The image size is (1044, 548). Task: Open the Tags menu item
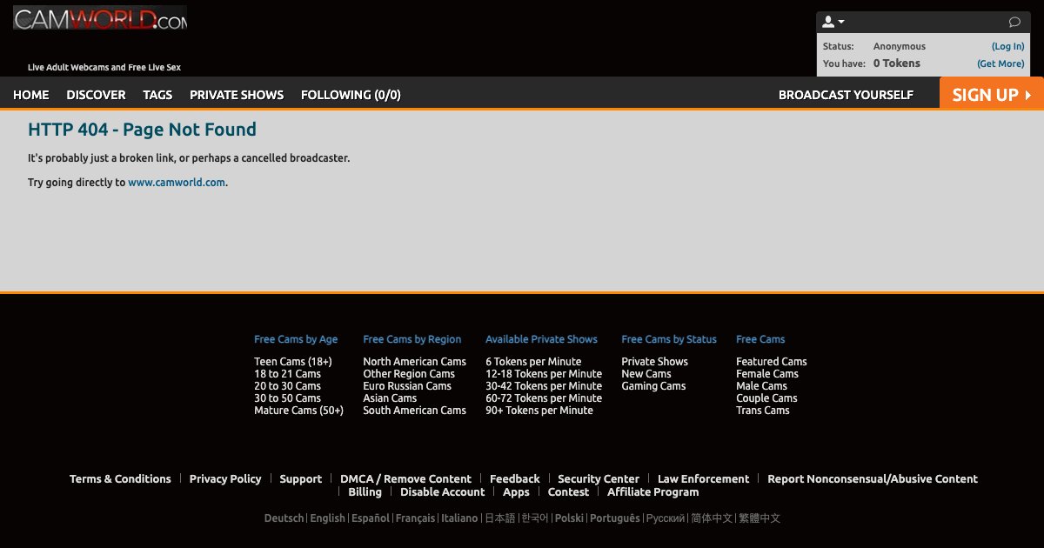[x=157, y=95]
